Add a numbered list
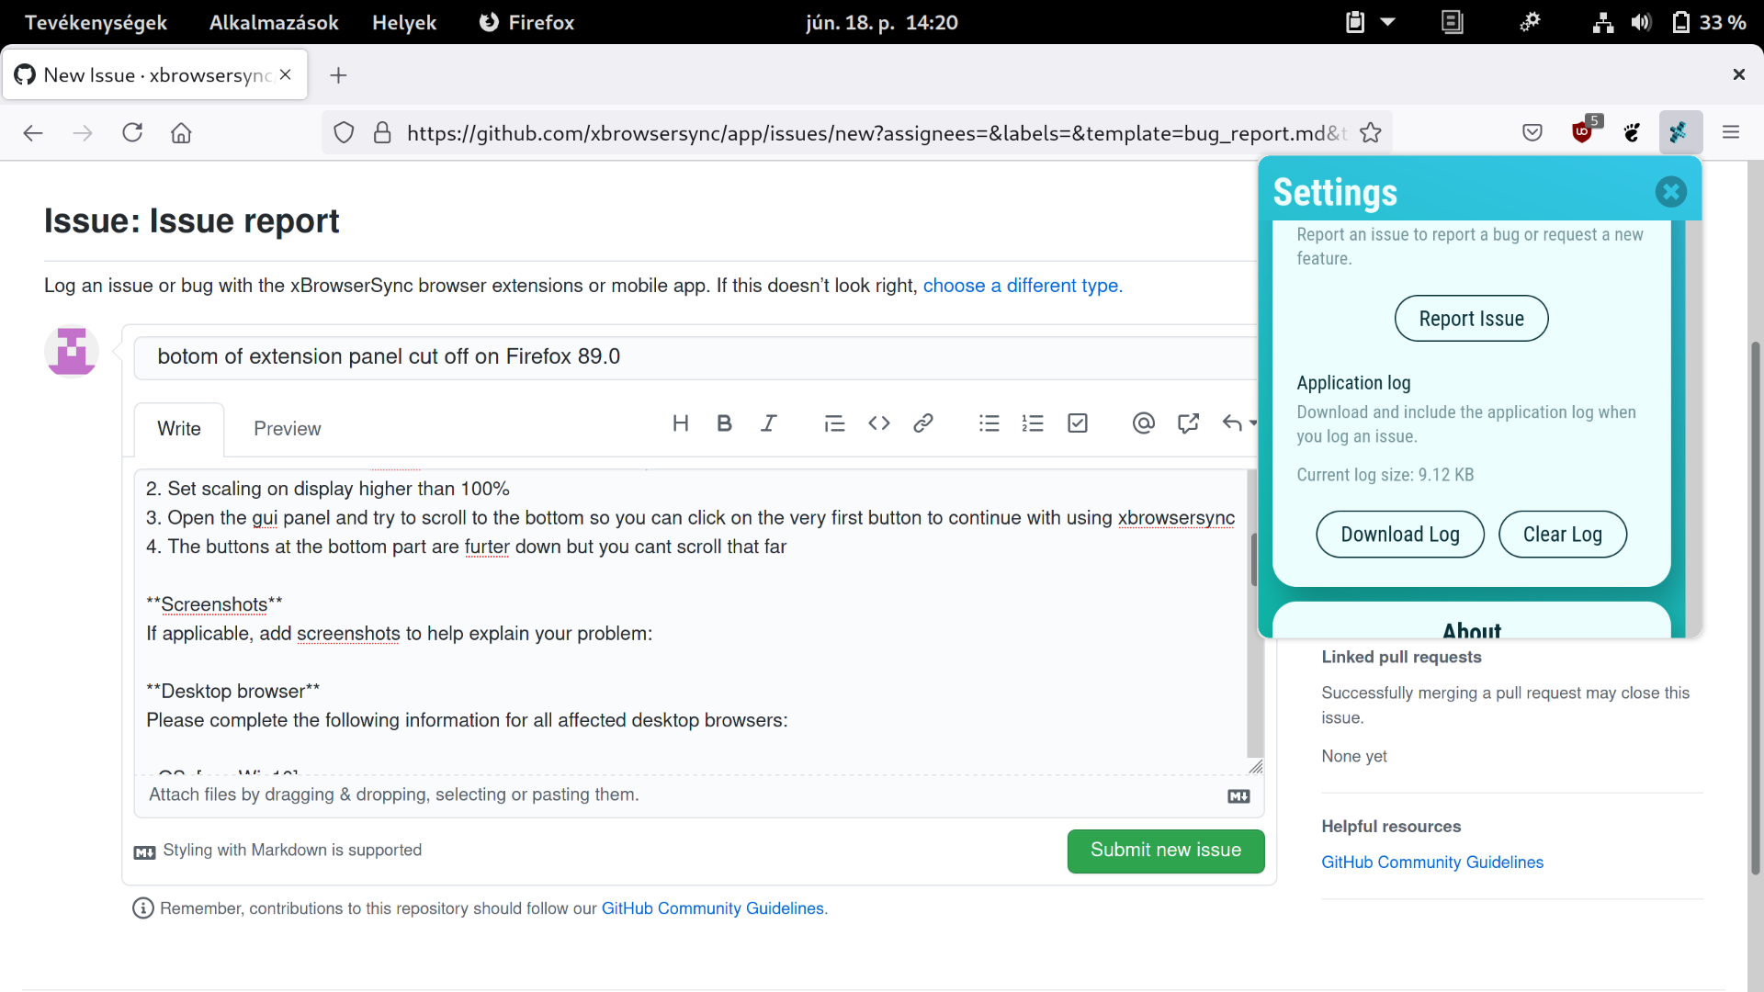 click(1033, 423)
